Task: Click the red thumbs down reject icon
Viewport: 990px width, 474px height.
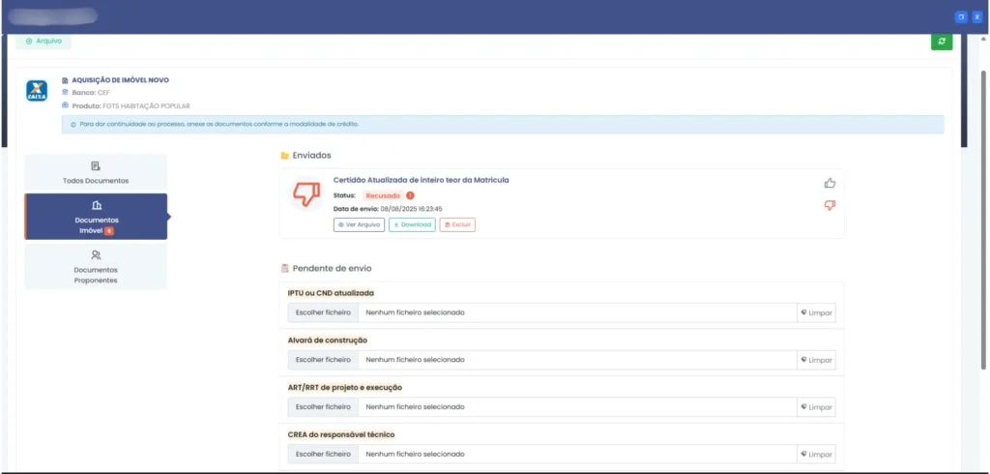Action: click(830, 205)
